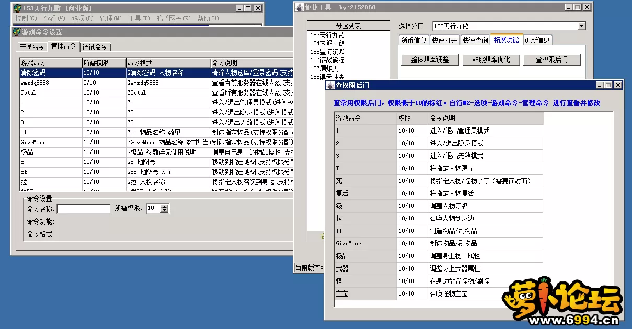Image resolution: width=632 pixels, height=329 pixels.
Task: Focus the 命令名称 input field
Action: (84, 209)
